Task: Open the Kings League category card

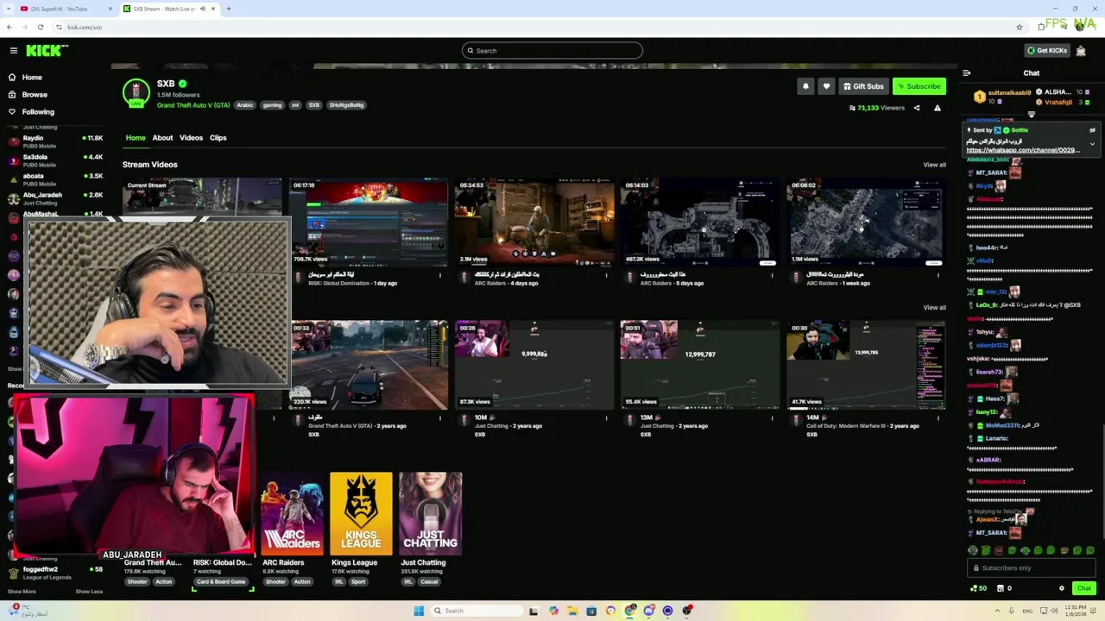Action: (361, 512)
